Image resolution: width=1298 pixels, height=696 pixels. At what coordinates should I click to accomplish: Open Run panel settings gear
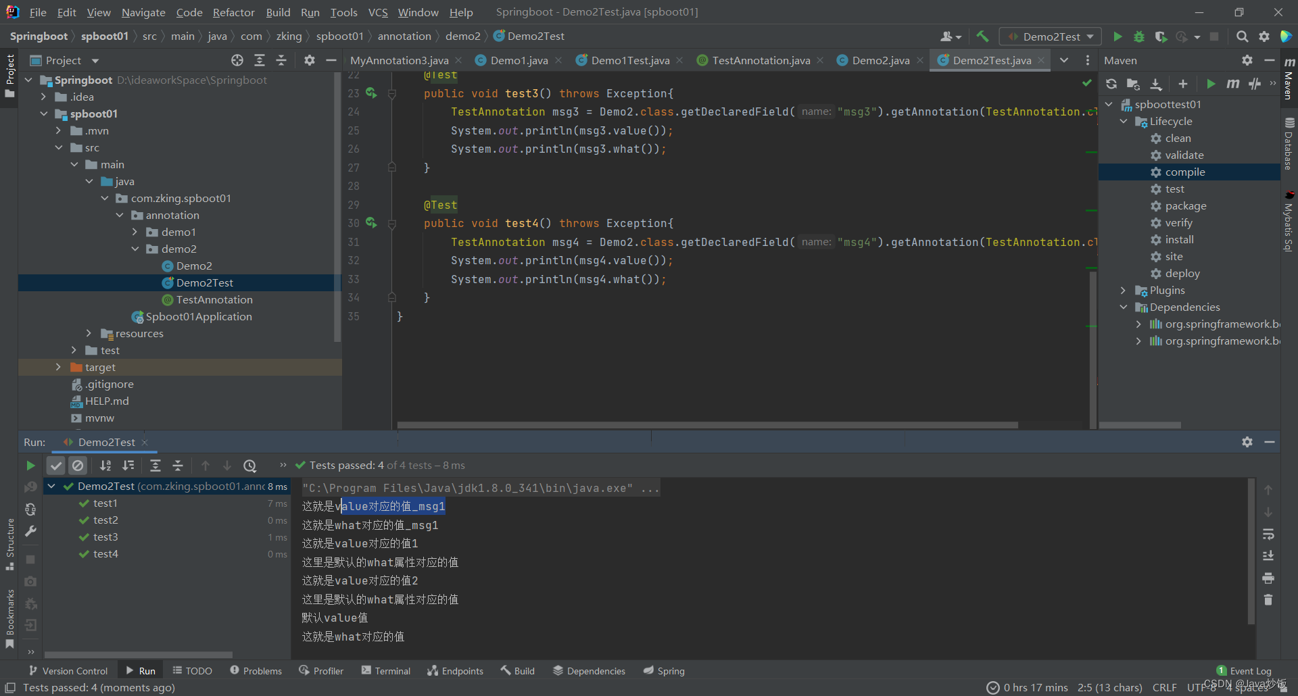click(1247, 442)
